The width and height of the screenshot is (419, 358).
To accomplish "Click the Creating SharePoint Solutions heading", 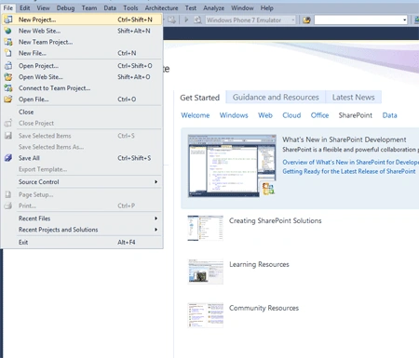I will pos(276,220).
